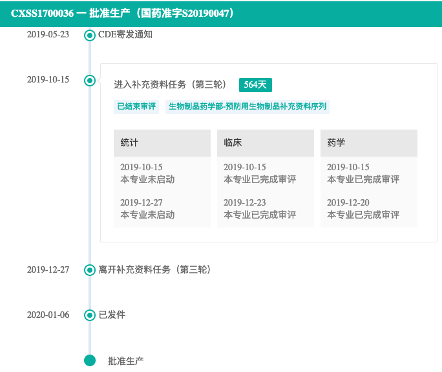The height and width of the screenshot is (372, 442).
Task: Click the 2019-12-27 date under 统计
Action: coord(142,202)
